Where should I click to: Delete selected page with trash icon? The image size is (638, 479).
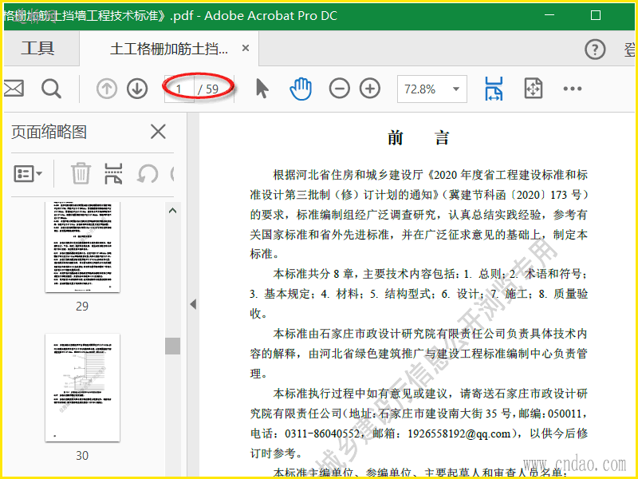tap(81, 173)
